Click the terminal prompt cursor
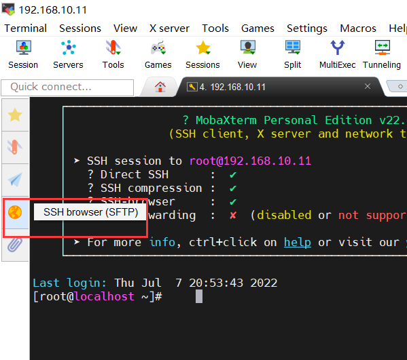Image resolution: width=407 pixels, height=360 pixels. coord(199,296)
